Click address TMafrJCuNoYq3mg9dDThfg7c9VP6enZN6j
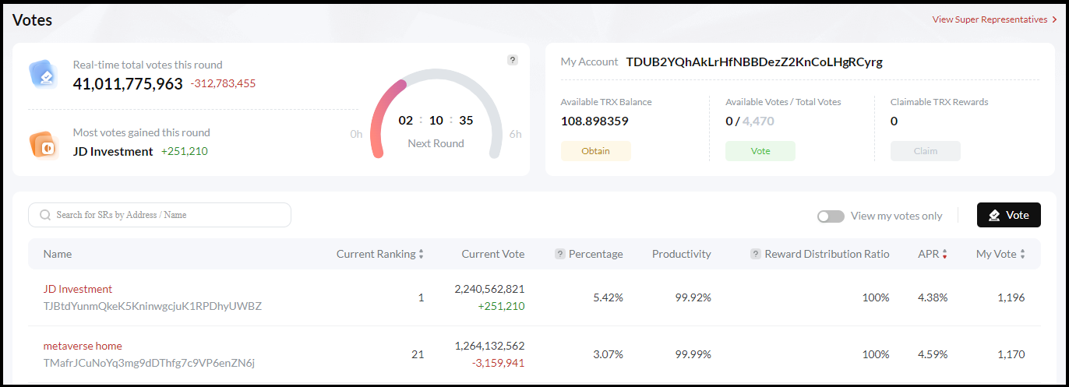 pyautogui.click(x=150, y=363)
